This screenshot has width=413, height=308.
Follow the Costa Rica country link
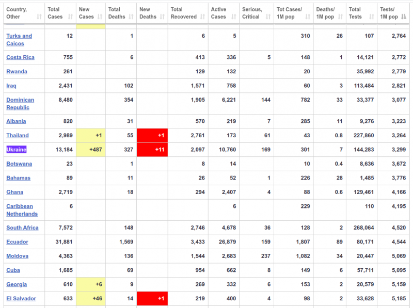pyautogui.click(x=20, y=57)
